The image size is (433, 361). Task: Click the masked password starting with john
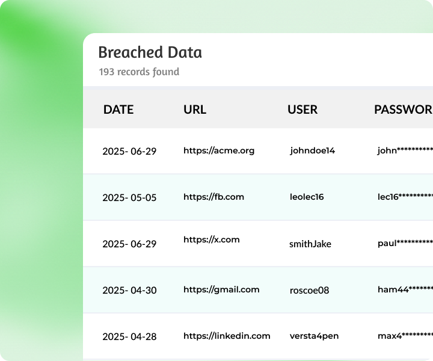[405, 151]
